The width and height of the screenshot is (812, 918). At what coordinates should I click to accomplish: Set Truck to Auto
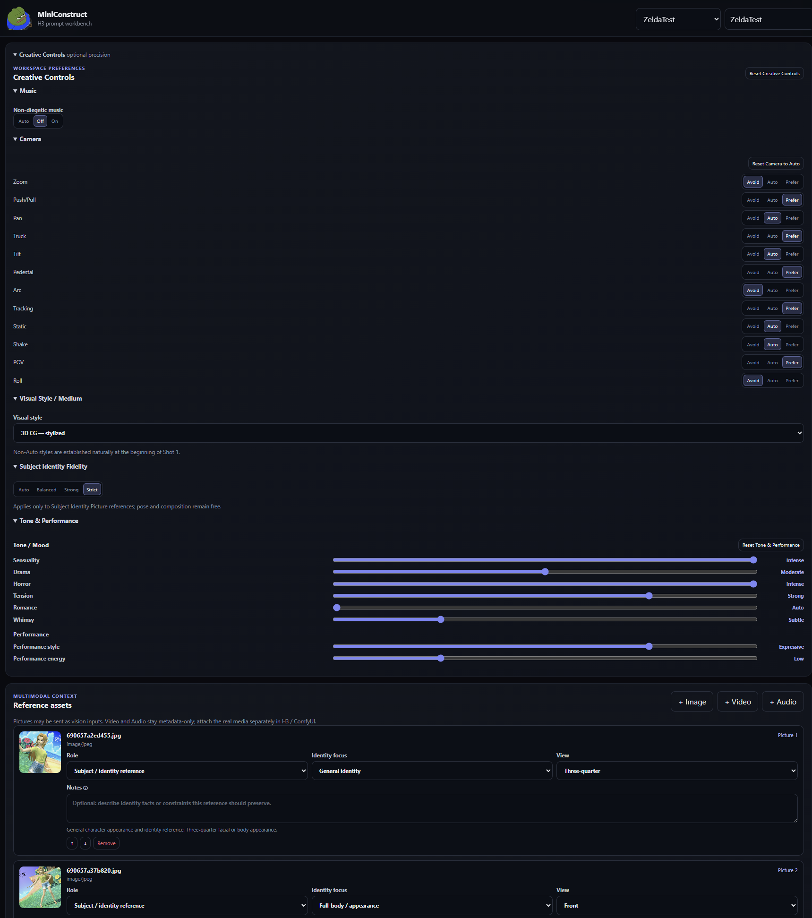(x=772, y=236)
